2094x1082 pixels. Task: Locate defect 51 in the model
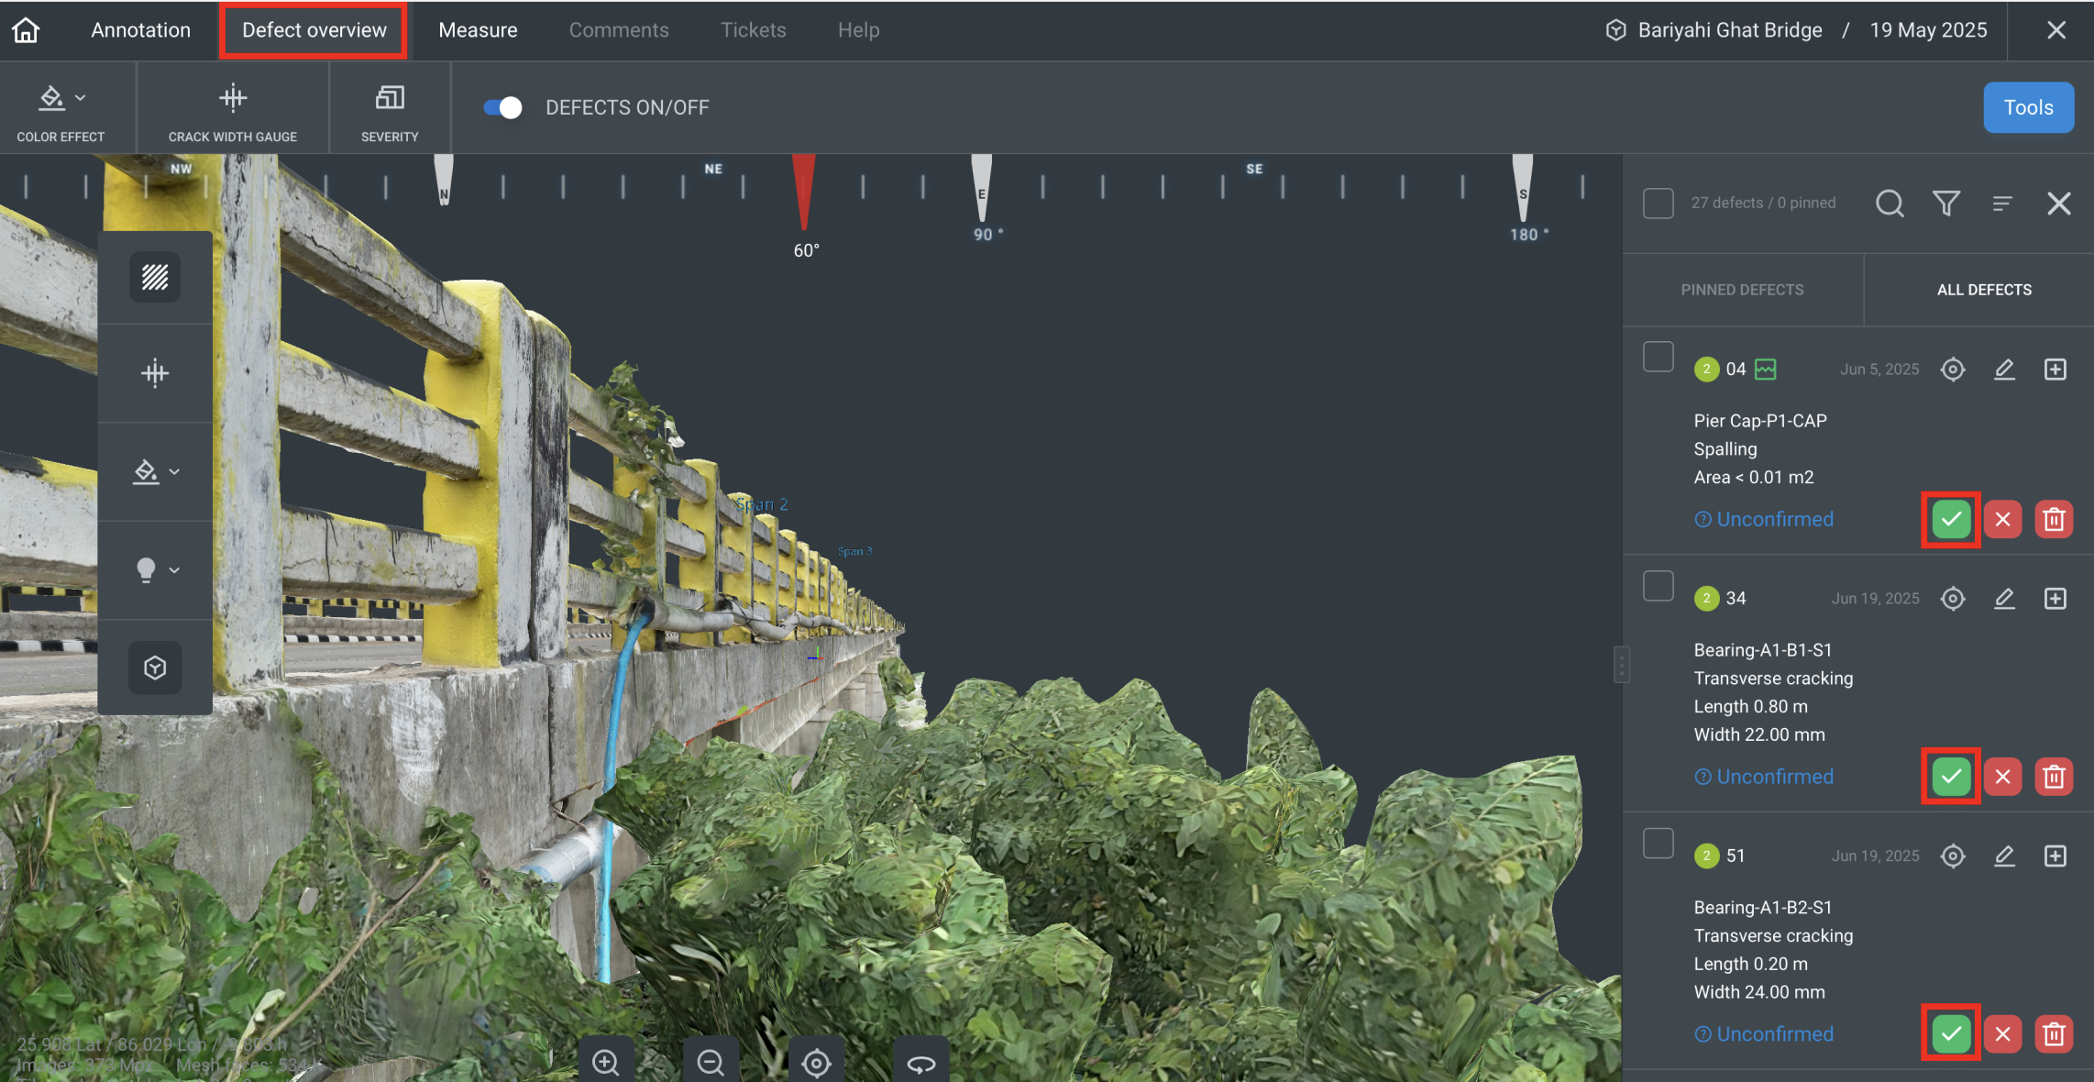pos(1953,856)
